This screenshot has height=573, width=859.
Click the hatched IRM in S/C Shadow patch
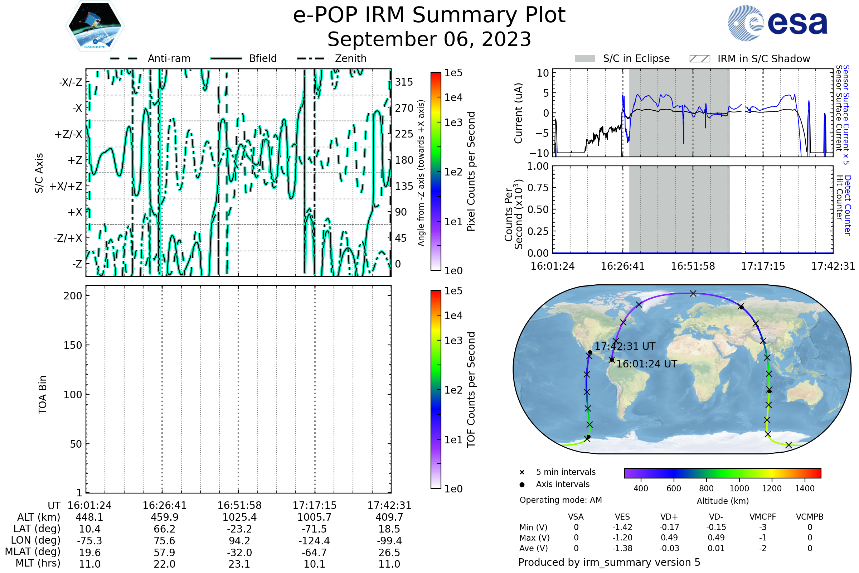[700, 59]
